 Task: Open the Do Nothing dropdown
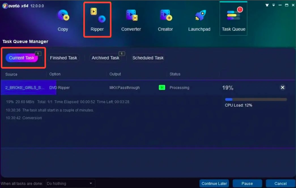click(x=70, y=183)
